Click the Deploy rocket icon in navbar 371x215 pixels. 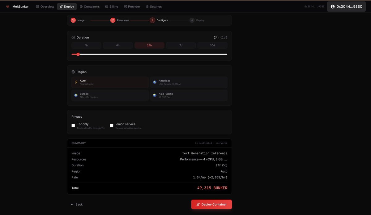click(x=61, y=7)
